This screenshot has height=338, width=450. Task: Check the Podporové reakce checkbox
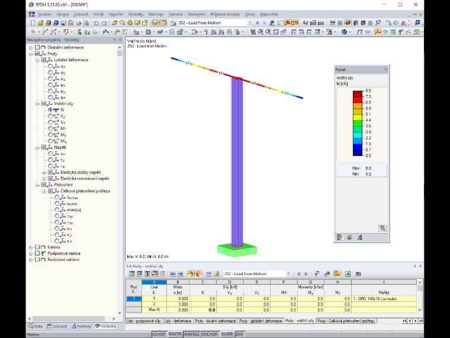[37, 253]
